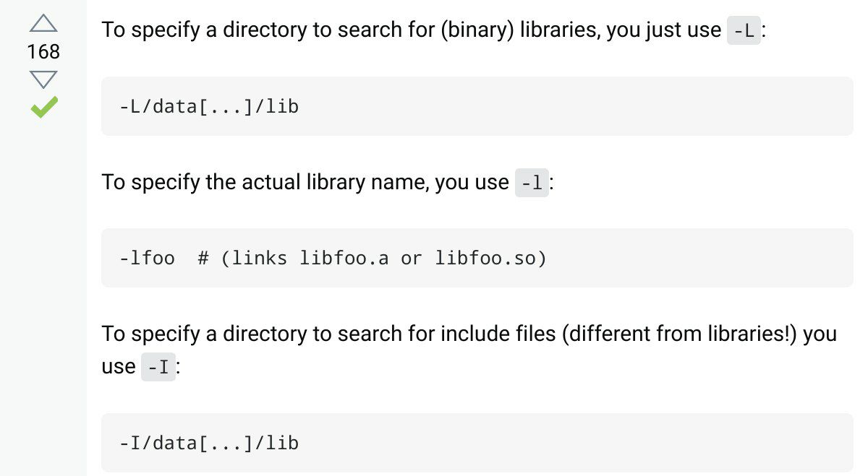Click inside the -lfoo code block

477,258
